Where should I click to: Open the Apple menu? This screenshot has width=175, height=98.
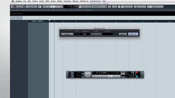13,1
